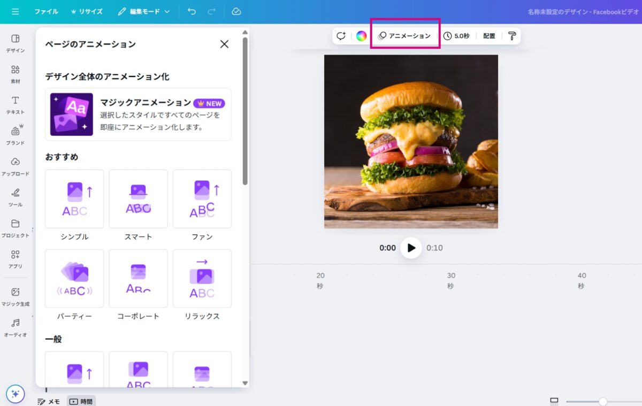Image resolution: width=642 pixels, height=406 pixels.
Task: Close the ページのアニメーション panel
Action: click(224, 44)
